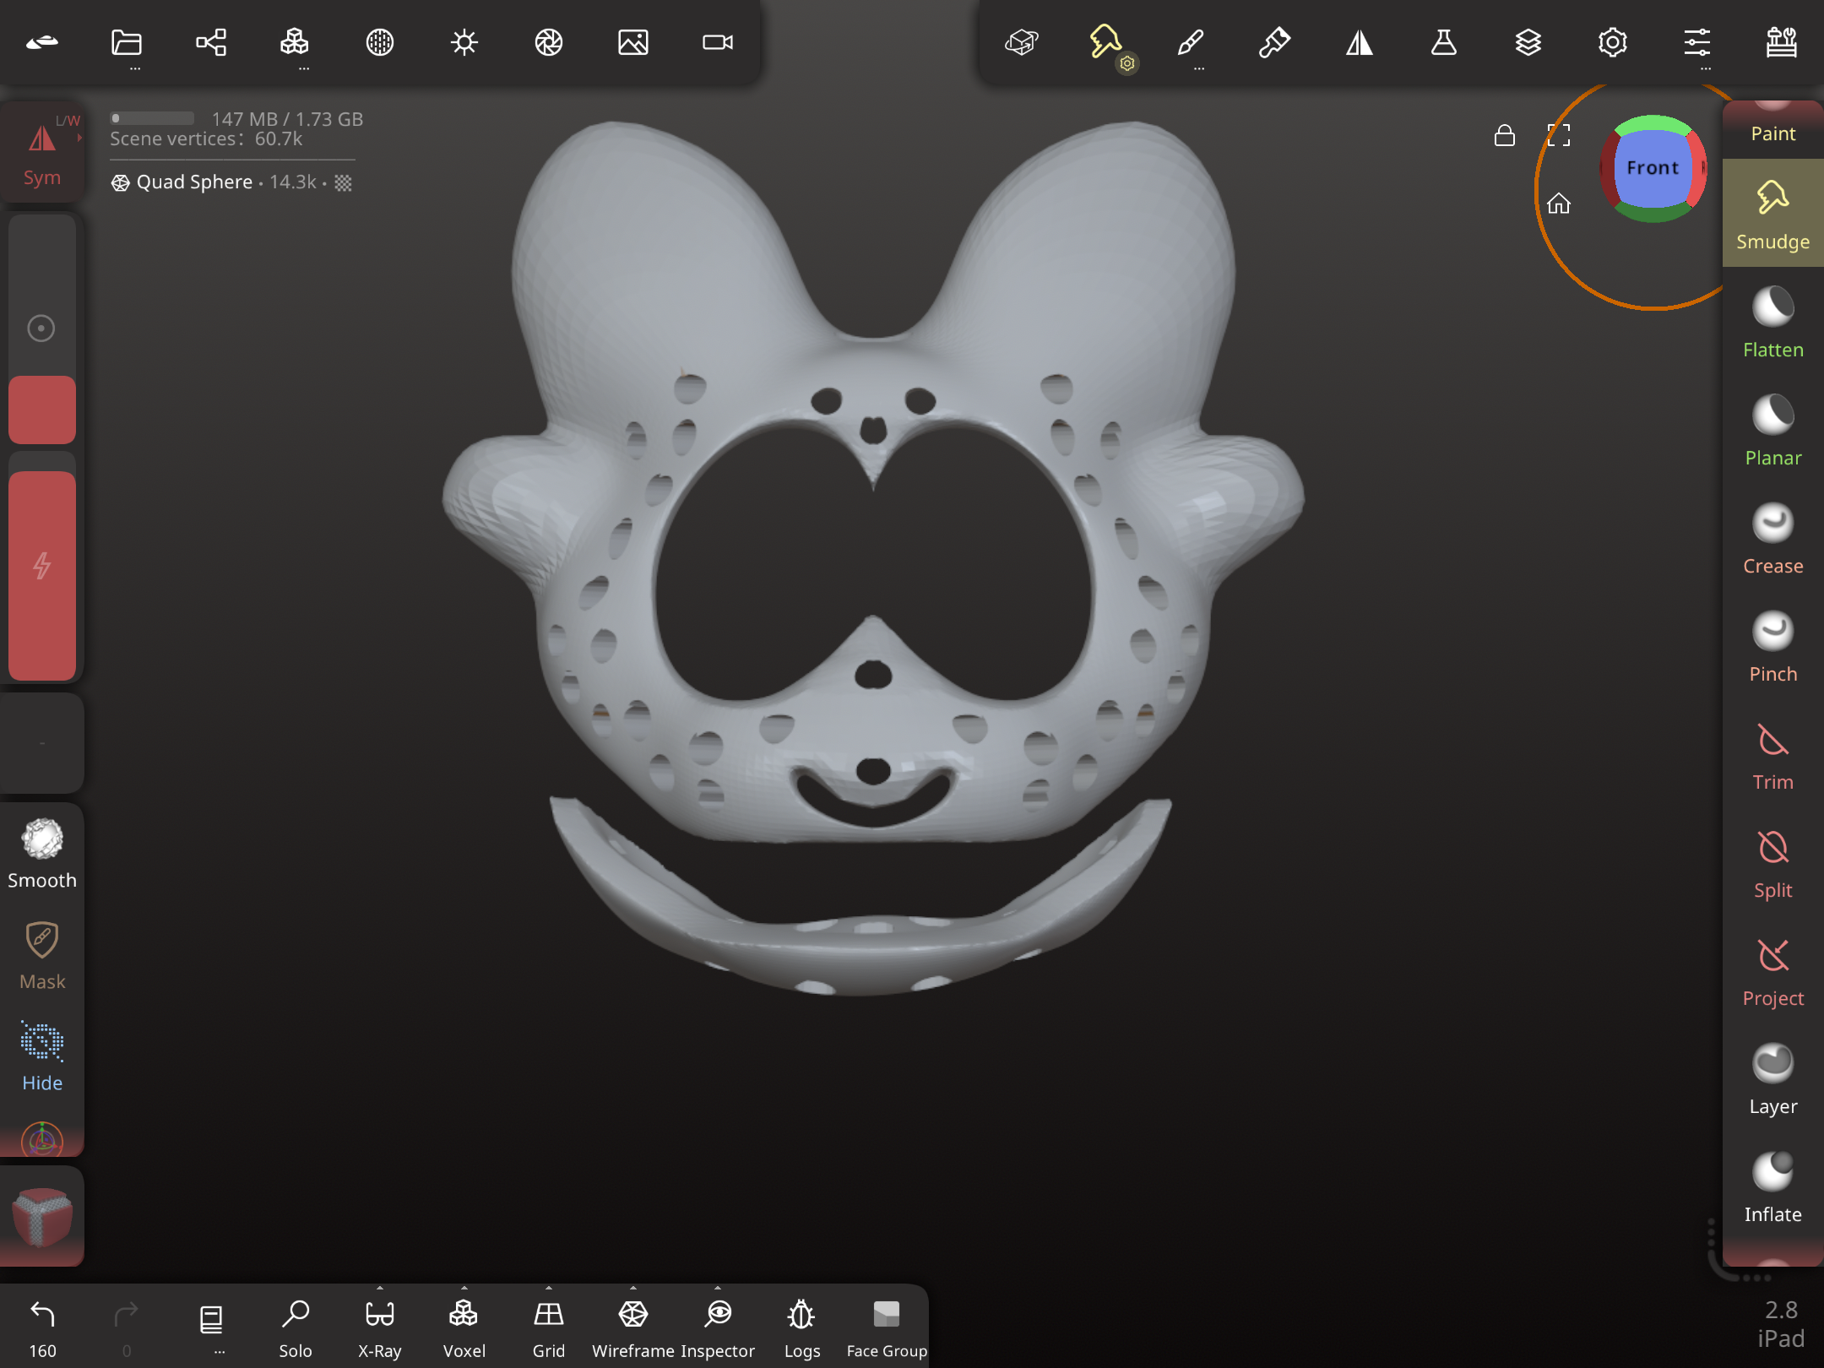The height and width of the screenshot is (1368, 1824).
Task: Open the Post Process aperture menu
Action: (549, 42)
